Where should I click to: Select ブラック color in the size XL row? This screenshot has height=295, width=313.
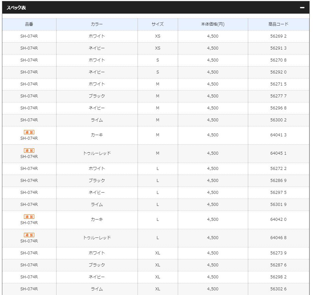coord(97,265)
